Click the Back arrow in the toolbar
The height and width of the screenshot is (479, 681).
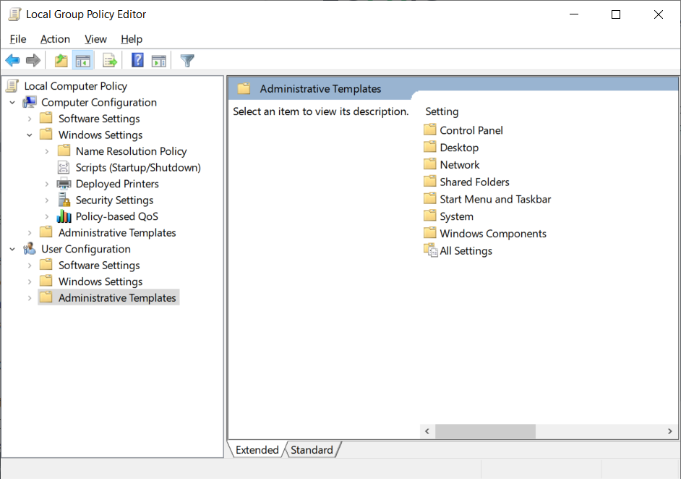tap(12, 61)
